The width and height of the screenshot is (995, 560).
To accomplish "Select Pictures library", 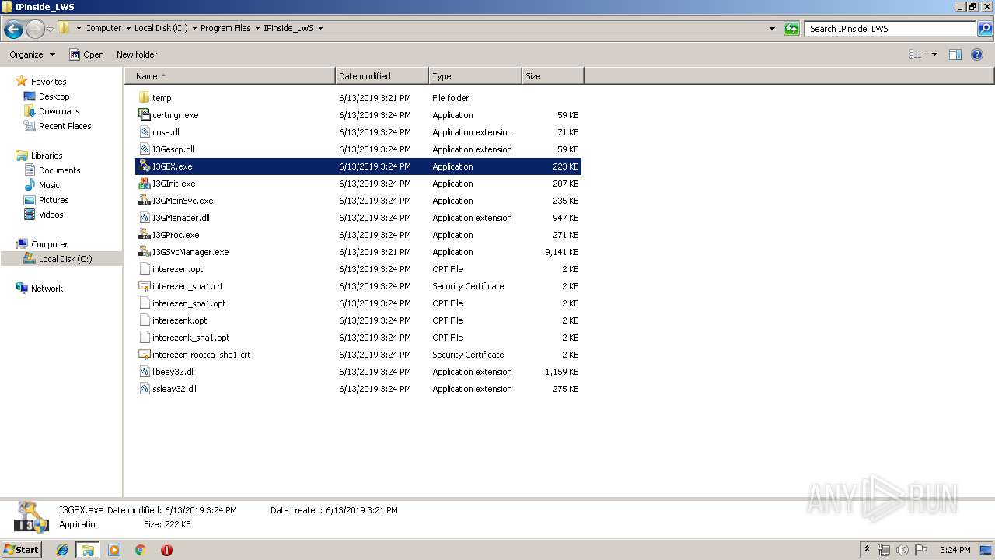I will click(54, 200).
